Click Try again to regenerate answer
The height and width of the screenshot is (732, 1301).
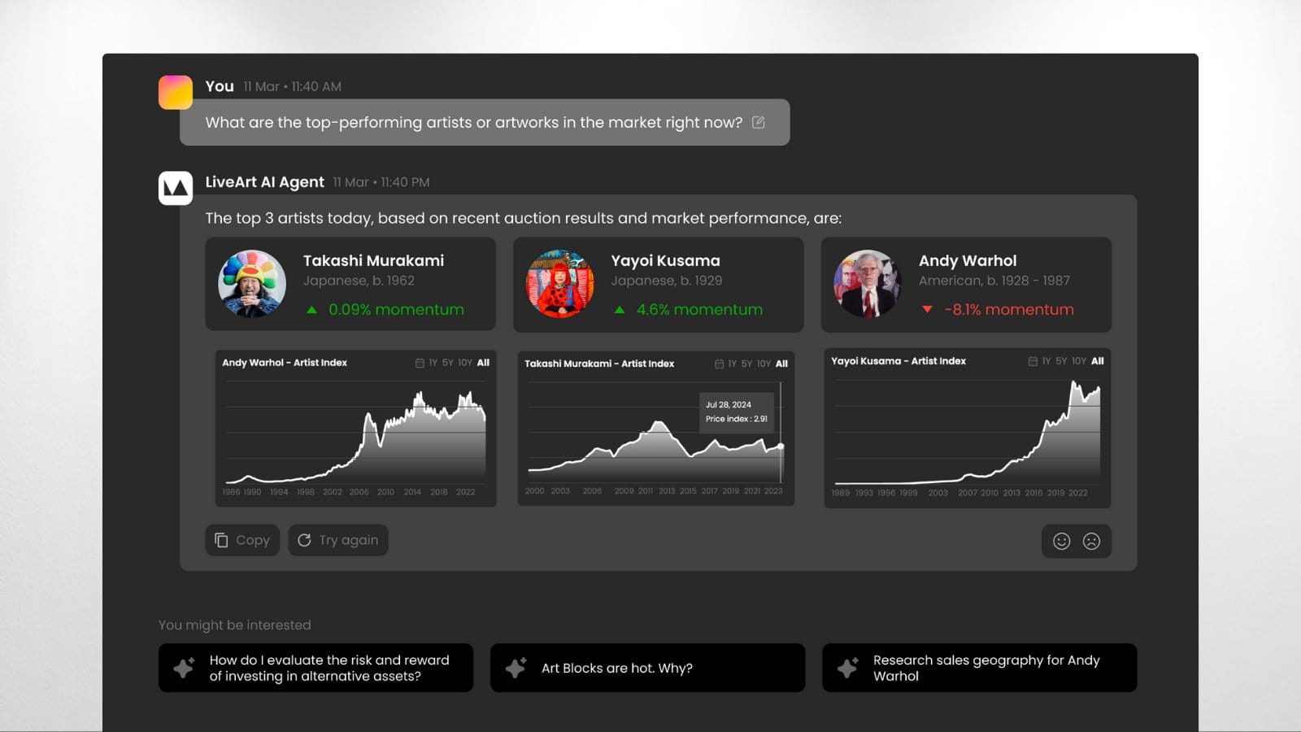tap(338, 540)
